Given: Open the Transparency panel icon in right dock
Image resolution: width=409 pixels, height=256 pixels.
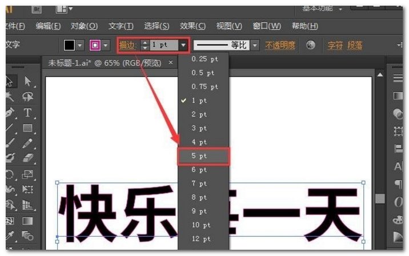Looking at the screenshot, I should click(398, 114).
